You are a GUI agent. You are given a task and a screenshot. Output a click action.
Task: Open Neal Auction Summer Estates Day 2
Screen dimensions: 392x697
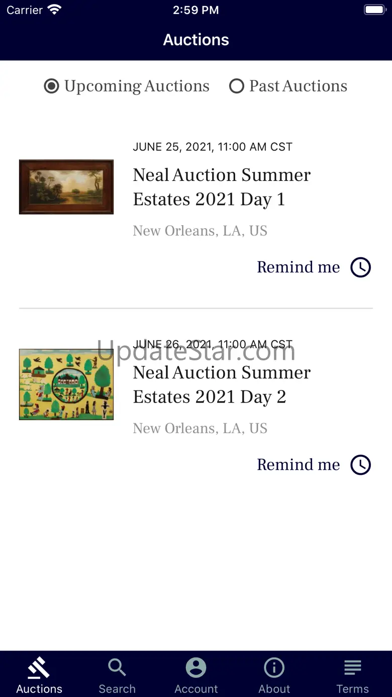pyautogui.click(x=222, y=384)
